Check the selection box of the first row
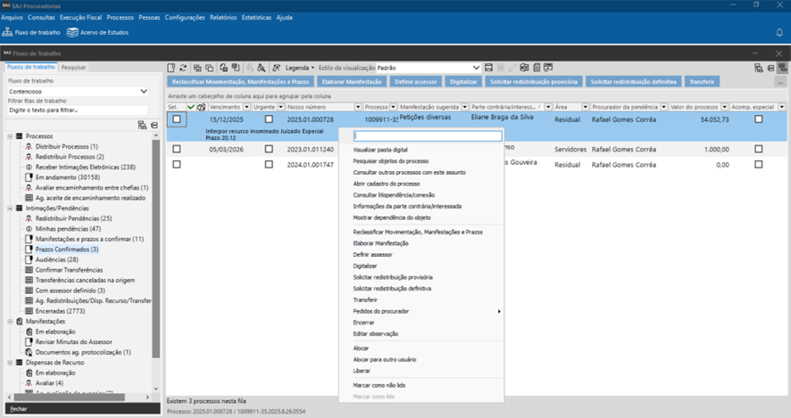 tap(177, 119)
